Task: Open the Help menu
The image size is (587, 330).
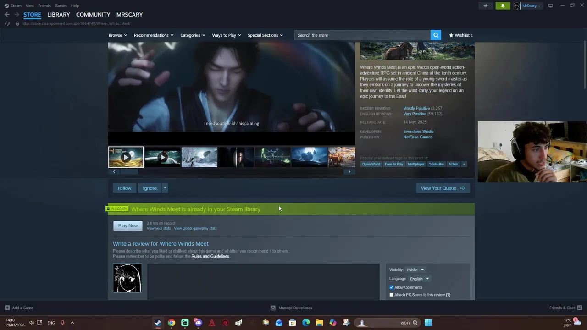Action: coord(75,5)
